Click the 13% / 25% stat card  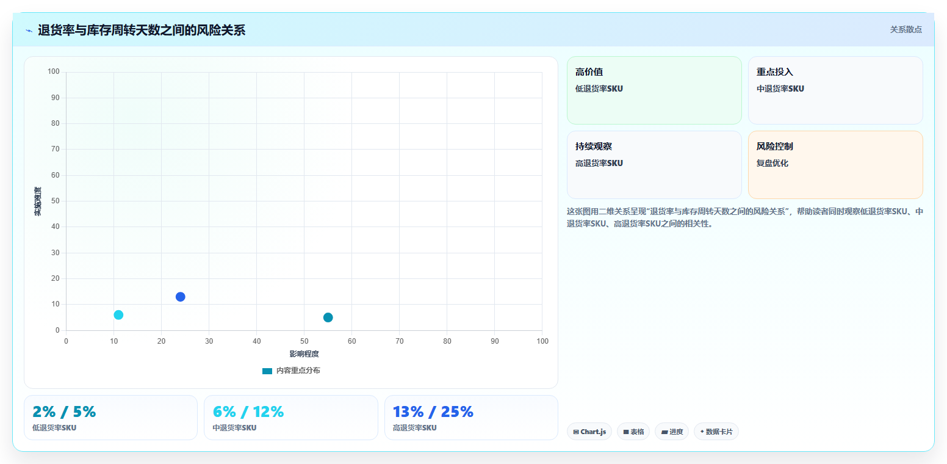471,418
